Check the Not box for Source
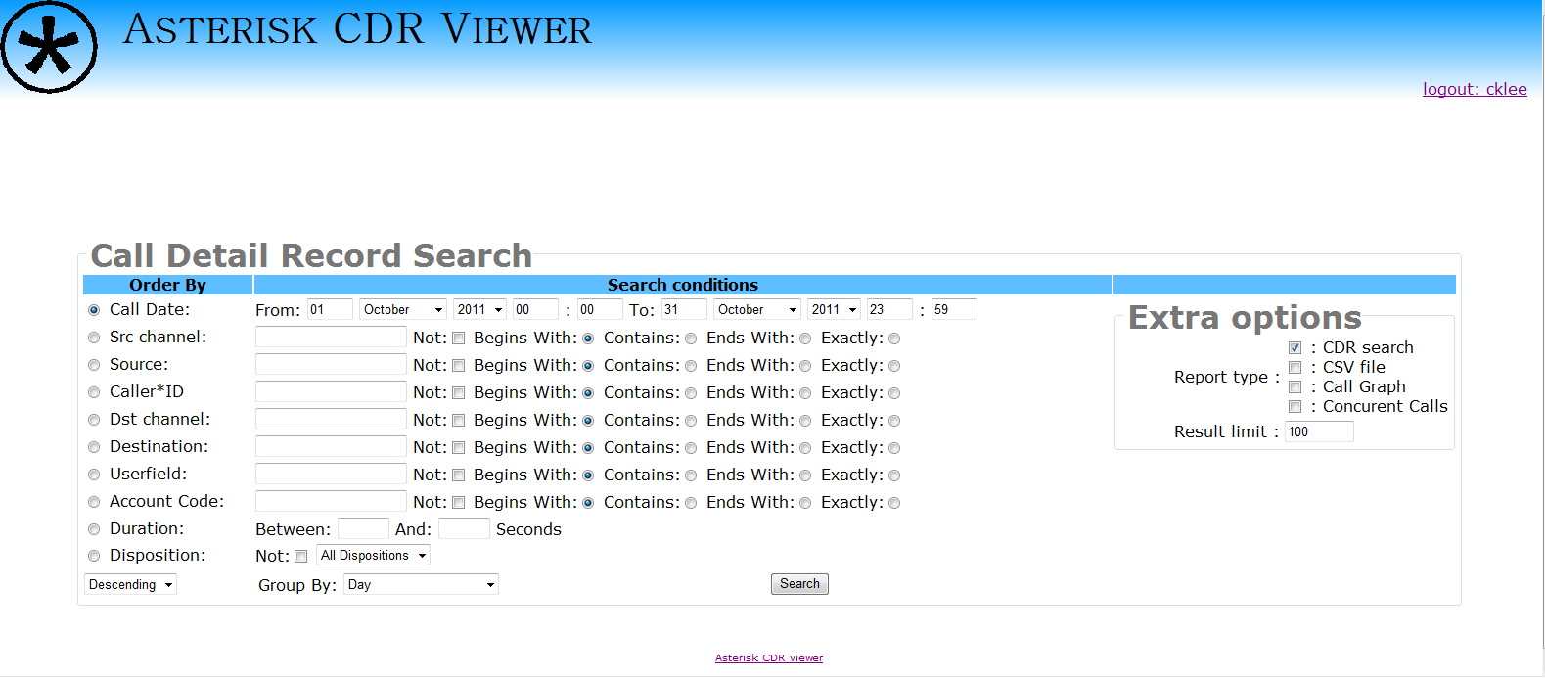 click(458, 366)
